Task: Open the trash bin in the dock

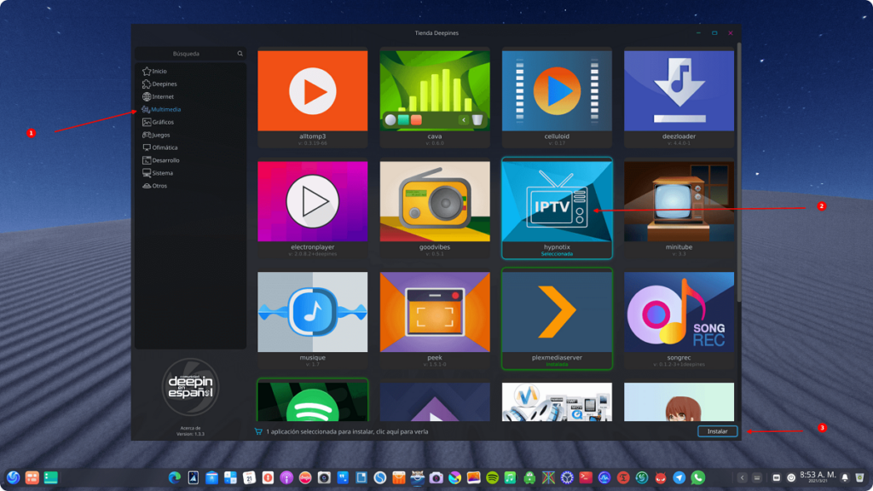Action: tap(860, 477)
